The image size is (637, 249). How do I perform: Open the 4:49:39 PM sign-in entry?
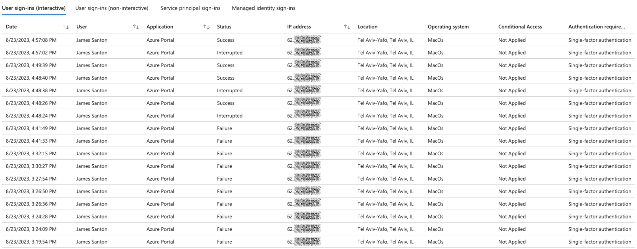tap(318, 65)
